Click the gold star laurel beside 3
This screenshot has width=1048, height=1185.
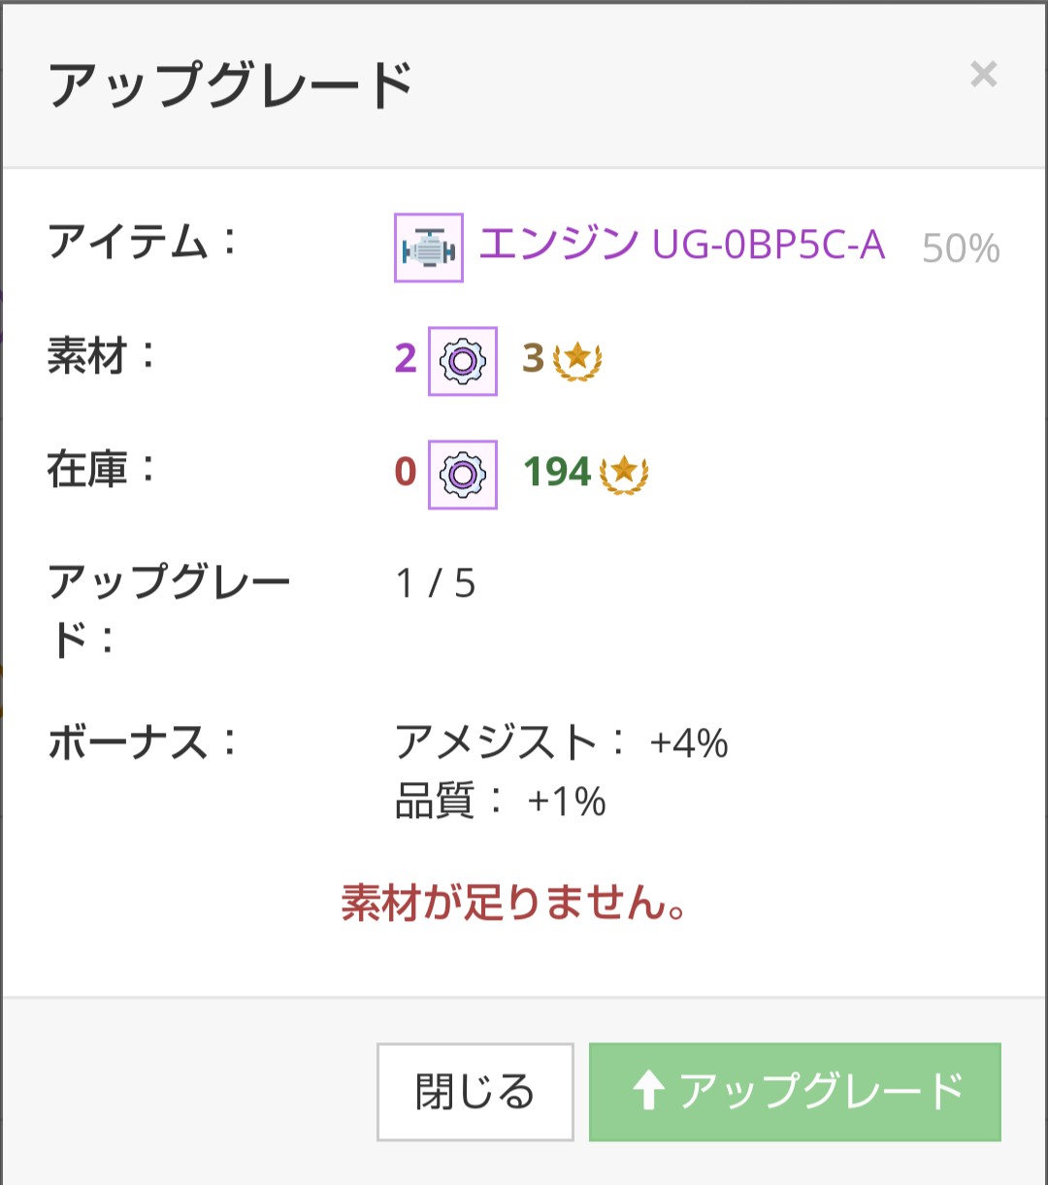point(577,360)
